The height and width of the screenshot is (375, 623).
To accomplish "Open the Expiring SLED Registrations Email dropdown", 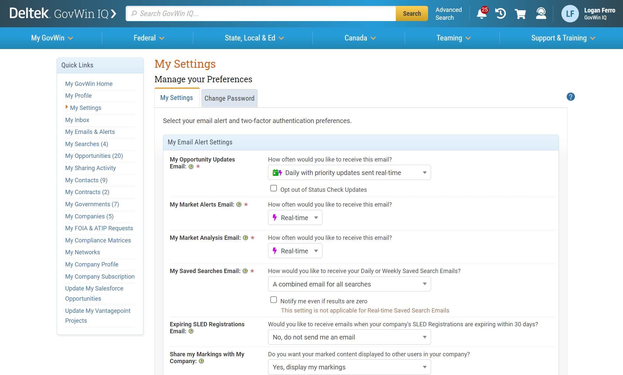I will (x=349, y=337).
